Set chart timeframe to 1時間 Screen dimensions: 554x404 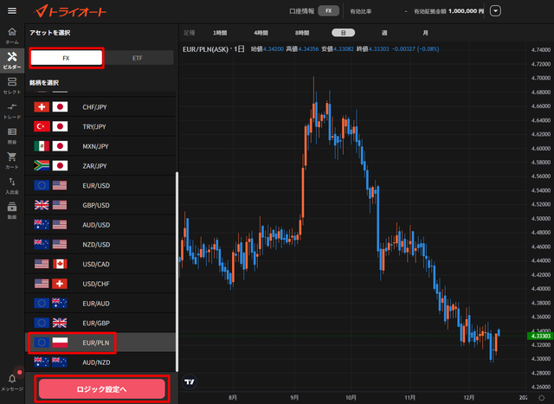220,33
